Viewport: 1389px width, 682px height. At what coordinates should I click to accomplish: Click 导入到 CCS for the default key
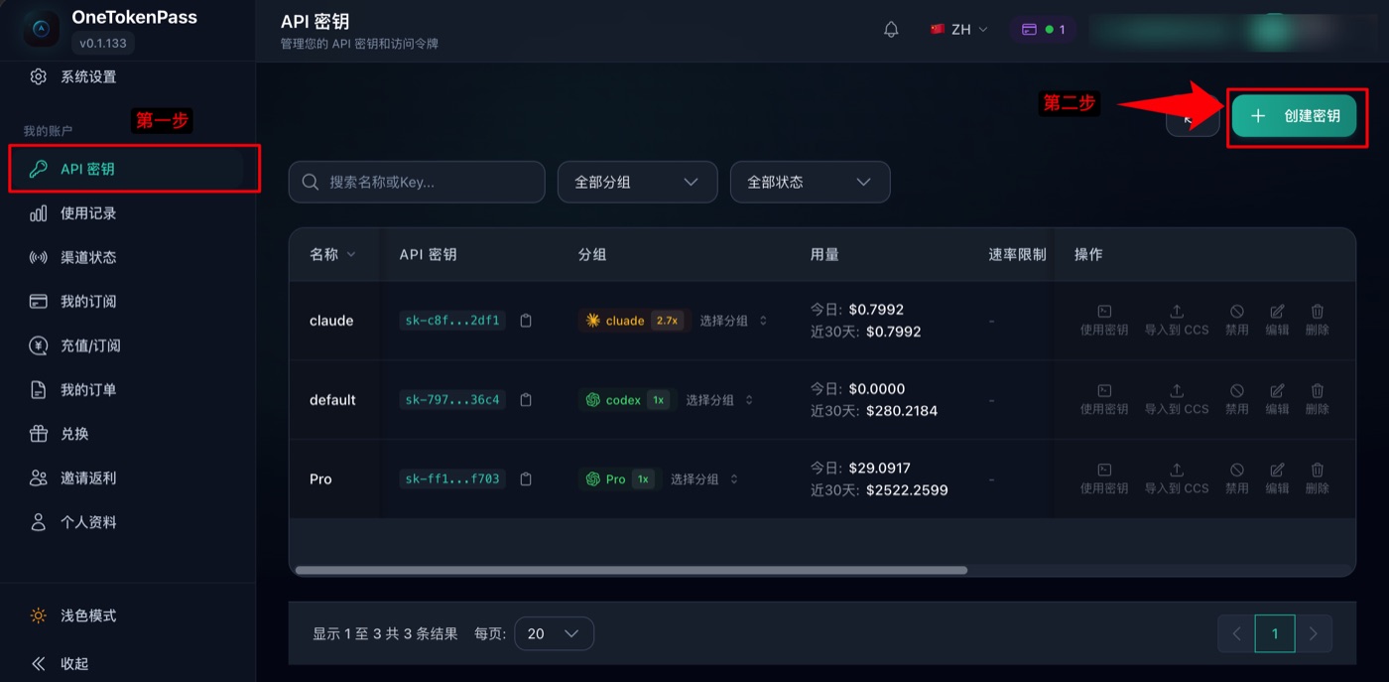[x=1177, y=399]
